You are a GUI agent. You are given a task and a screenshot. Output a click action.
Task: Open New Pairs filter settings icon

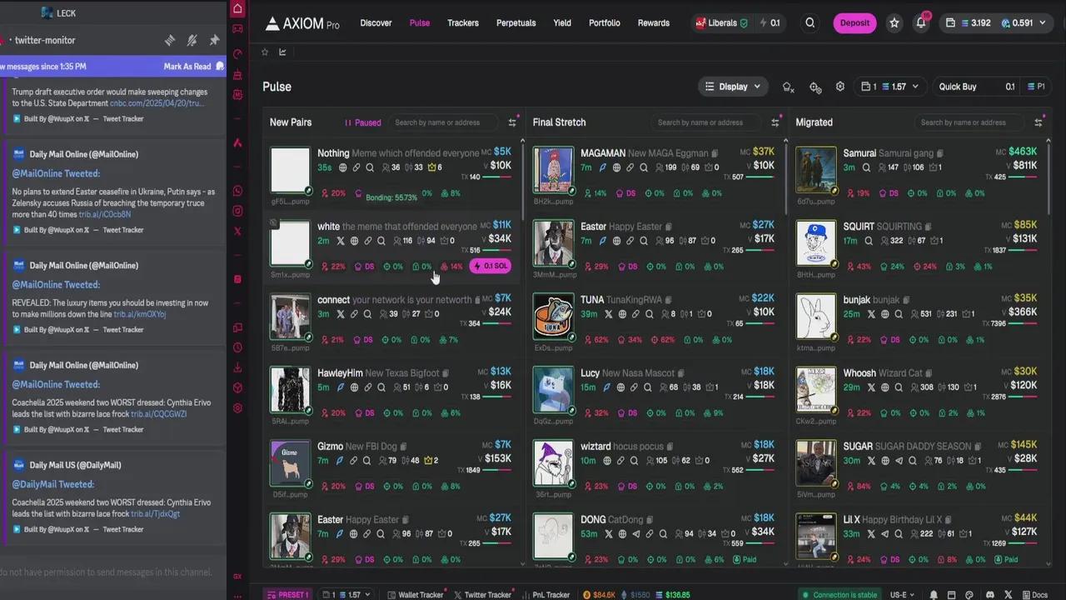point(512,122)
